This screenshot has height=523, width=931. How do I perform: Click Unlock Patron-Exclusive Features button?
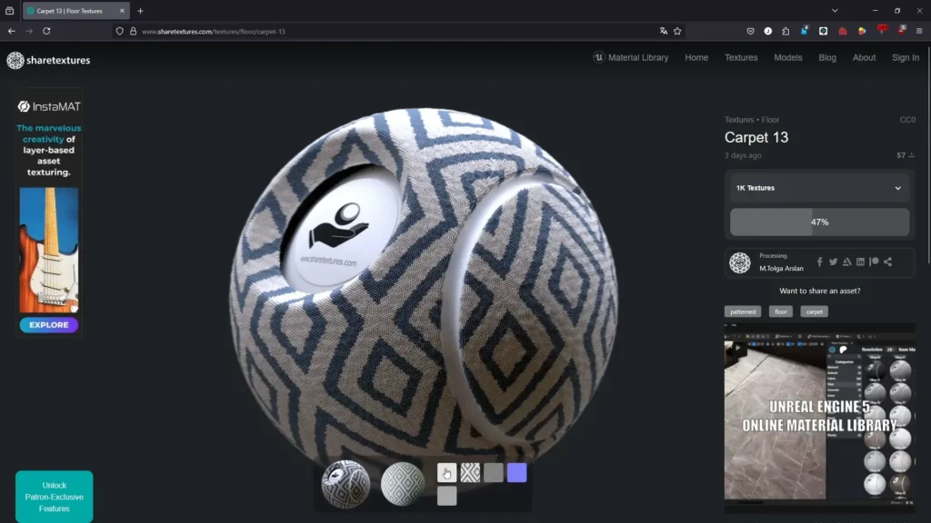pyautogui.click(x=54, y=497)
